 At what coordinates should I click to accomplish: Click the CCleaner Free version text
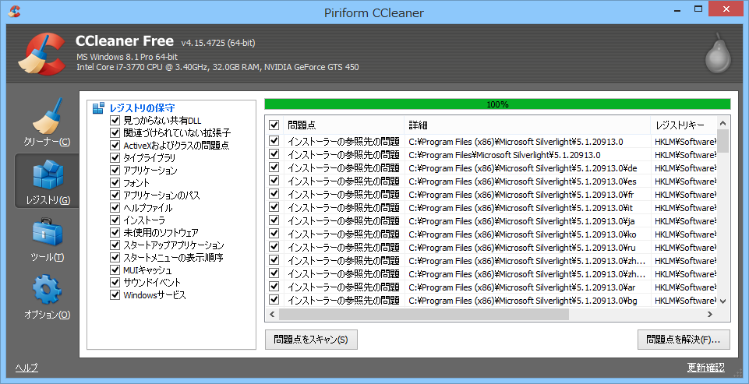pyautogui.click(x=217, y=43)
